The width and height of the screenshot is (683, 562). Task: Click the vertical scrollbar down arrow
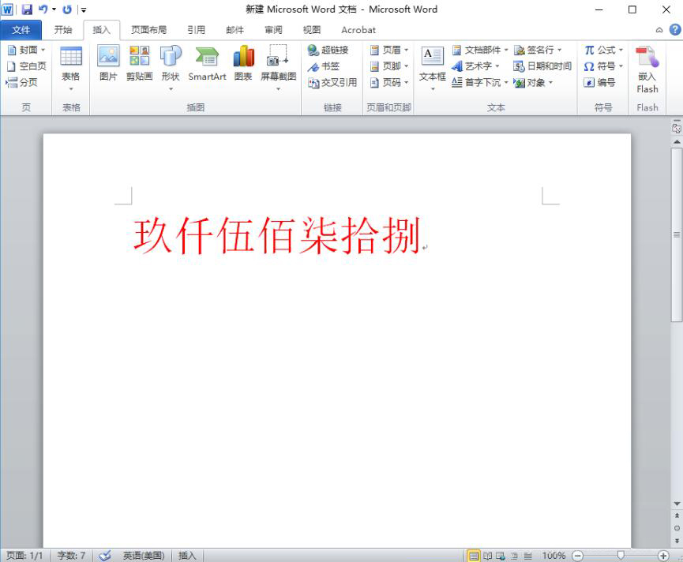pos(677,504)
